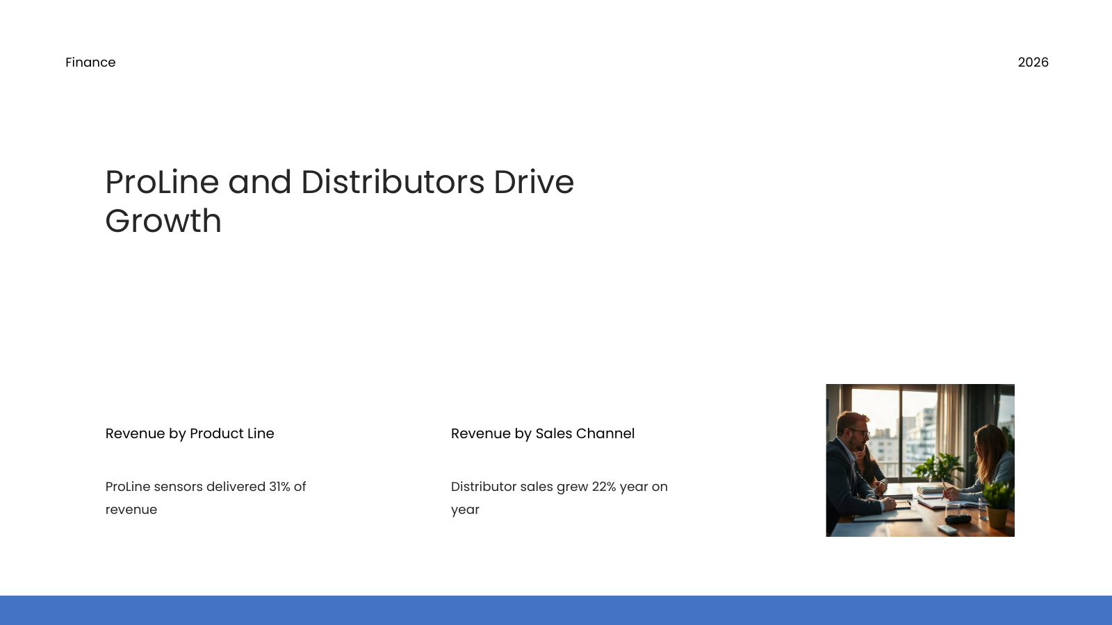Click the '2026' year label
Screen dimensions: 1112x625
click(x=1033, y=62)
